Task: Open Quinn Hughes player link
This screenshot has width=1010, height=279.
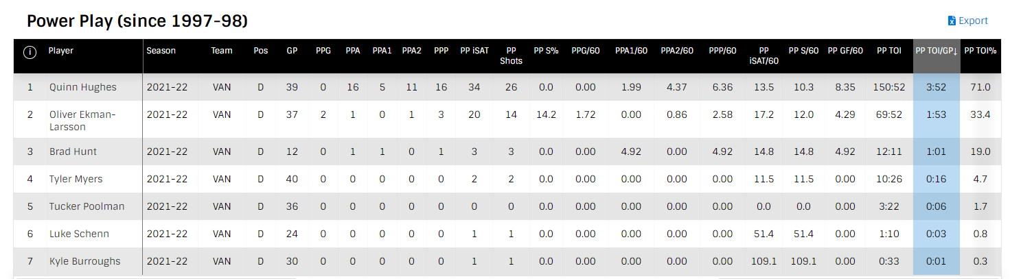Action: coord(82,87)
